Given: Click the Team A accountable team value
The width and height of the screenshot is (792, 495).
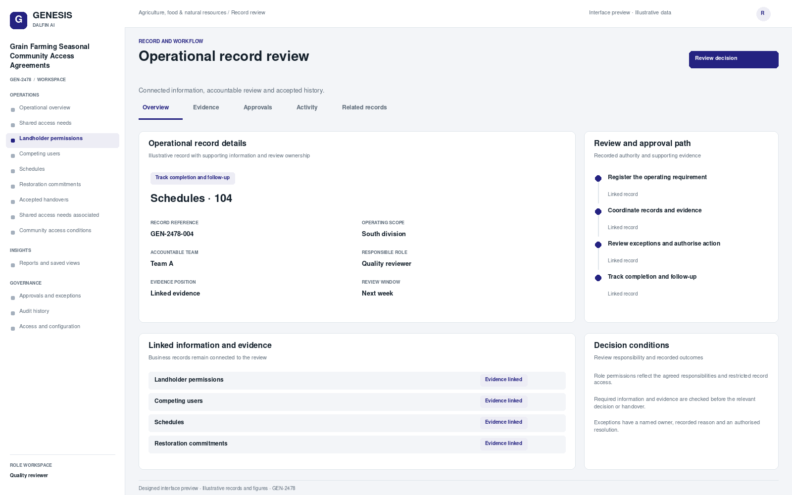Looking at the screenshot, I should click(x=162, y=264).
